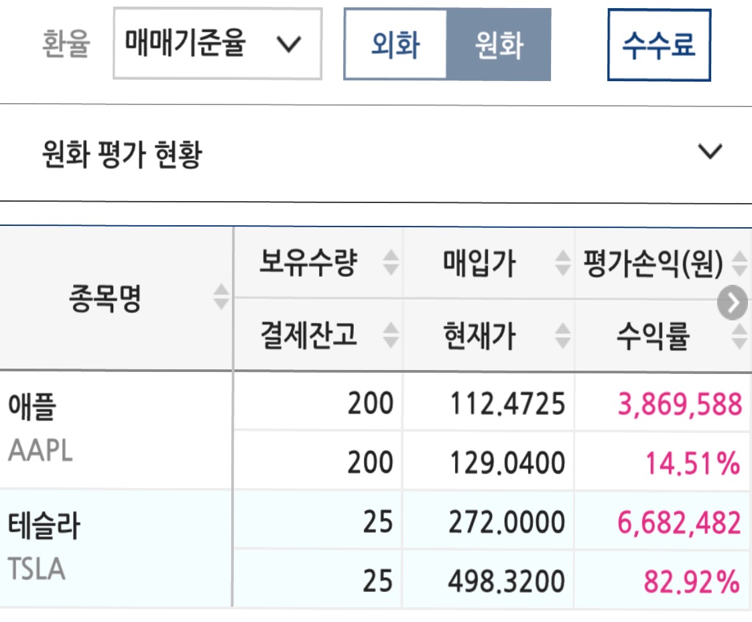Select the 애플 stock name
The image size is (752, 622).
pos(32,406)
